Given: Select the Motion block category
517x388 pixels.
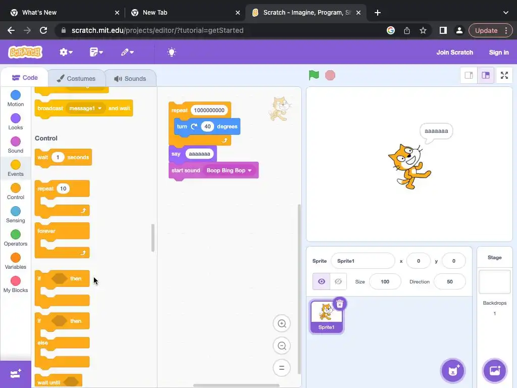Looking at the screenshot, I should tap(16, 99).
